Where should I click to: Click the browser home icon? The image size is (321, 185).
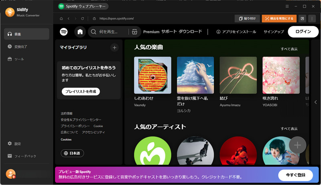(x=61, y=18)
